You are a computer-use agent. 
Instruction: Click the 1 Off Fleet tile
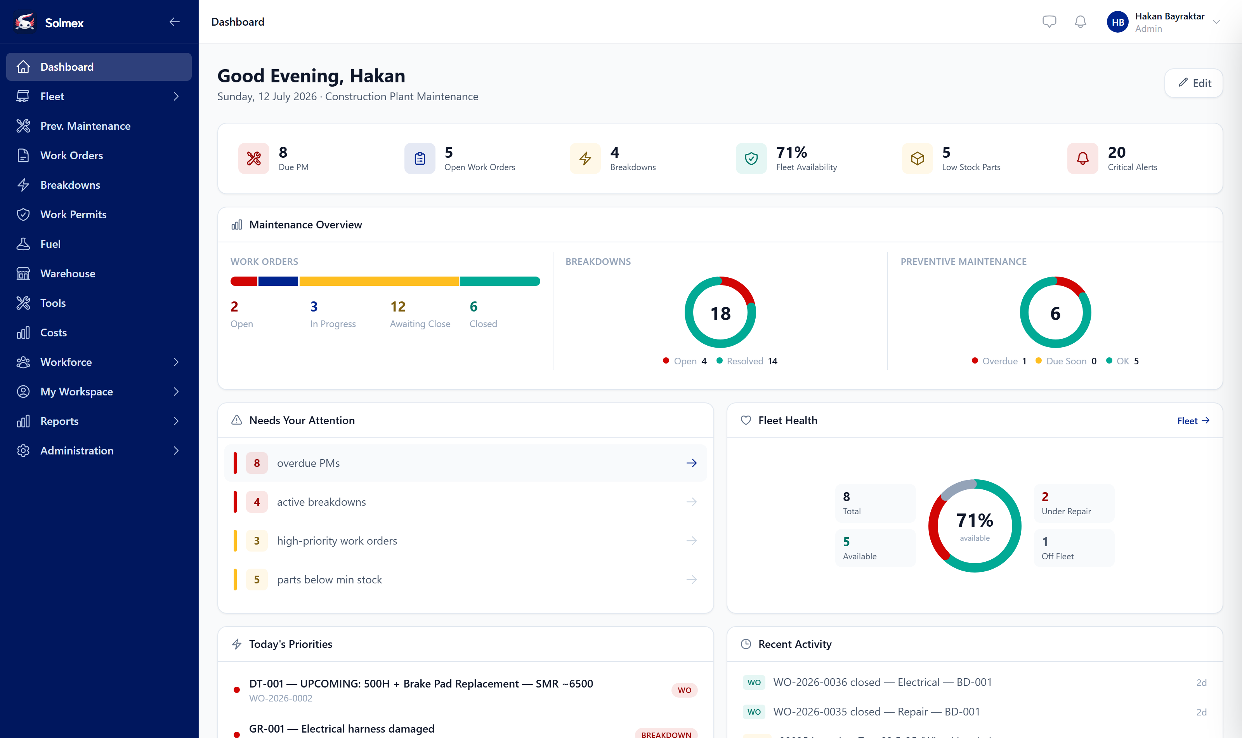1074,548
